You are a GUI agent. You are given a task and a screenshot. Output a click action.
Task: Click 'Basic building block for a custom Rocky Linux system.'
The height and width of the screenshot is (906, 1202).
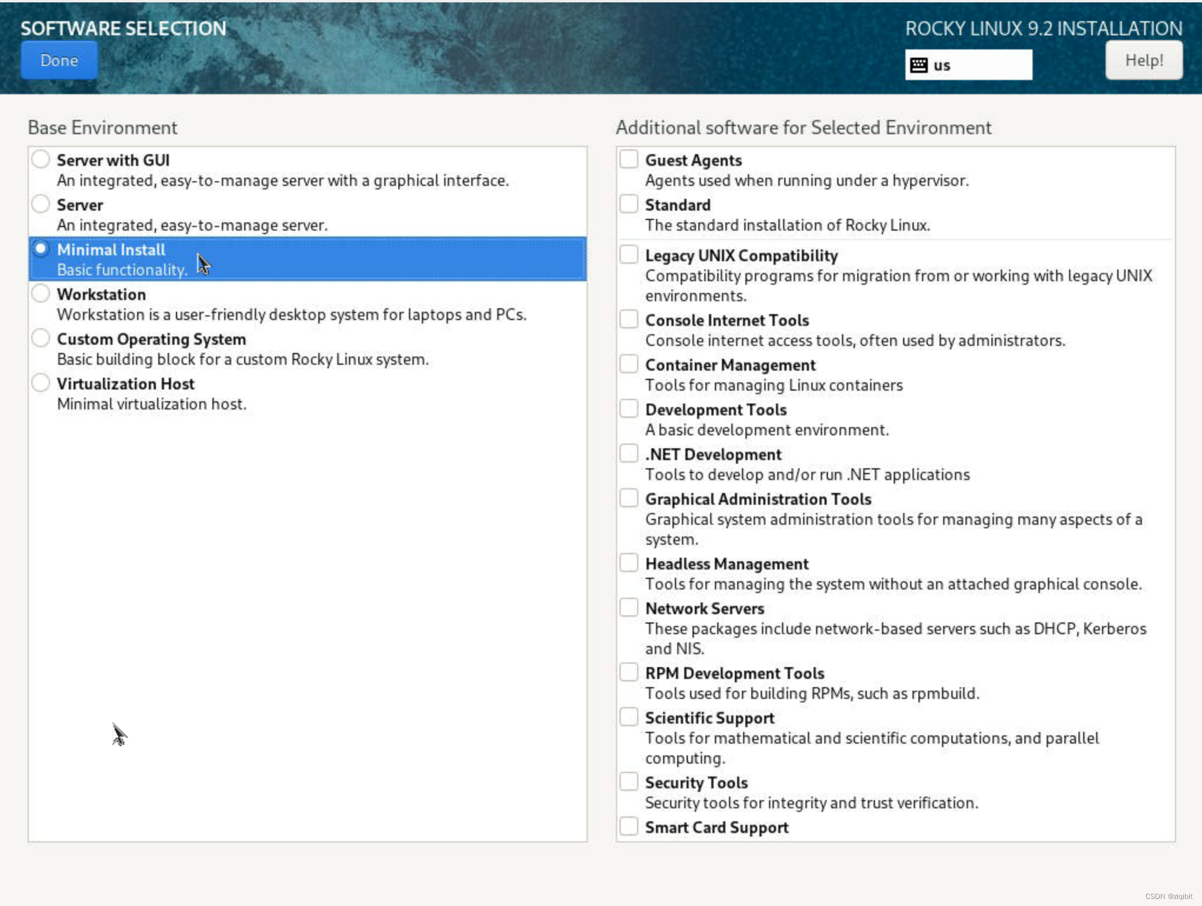tap(242, 359)
